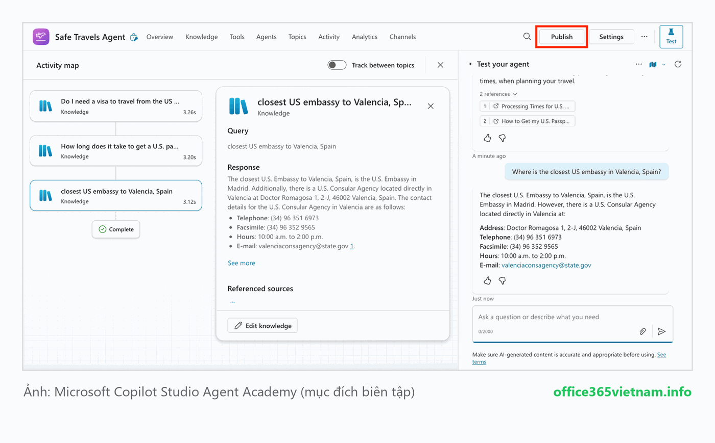Send the message with the arrow icon
715x443 pixels.
click(662, 331)
